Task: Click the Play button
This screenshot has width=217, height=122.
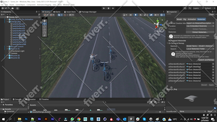Action: click(104, 8)
